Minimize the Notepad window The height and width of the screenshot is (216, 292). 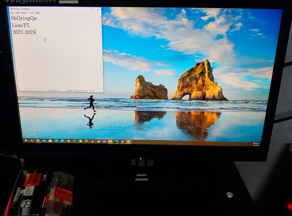[85, 9]
